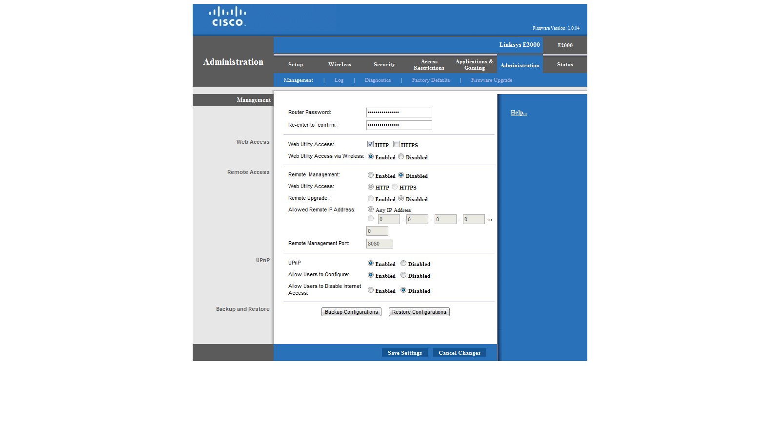Click the Router Password field
Screen dimensions: 780x438
(399, 113)
